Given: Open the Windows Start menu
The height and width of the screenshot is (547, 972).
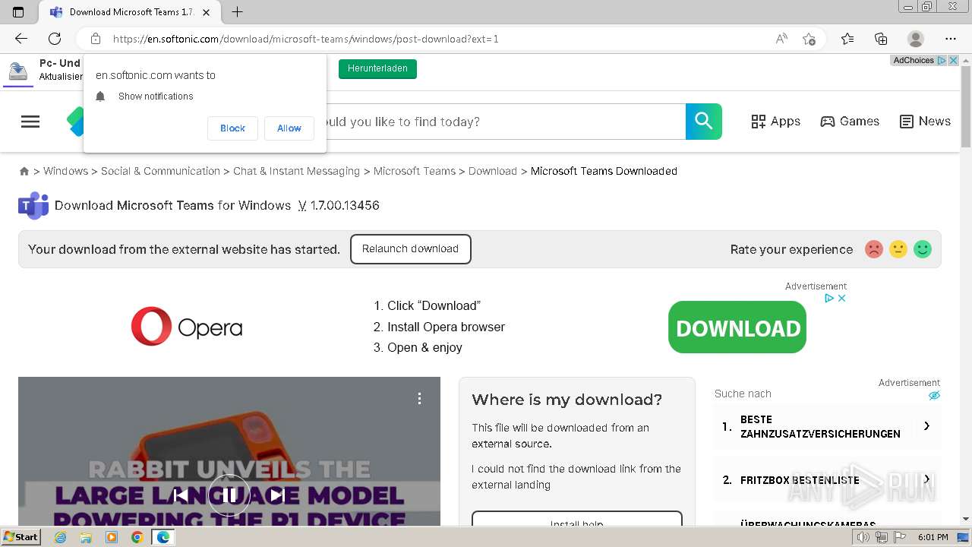Looking at the screenshot, I should coord(21,537).
